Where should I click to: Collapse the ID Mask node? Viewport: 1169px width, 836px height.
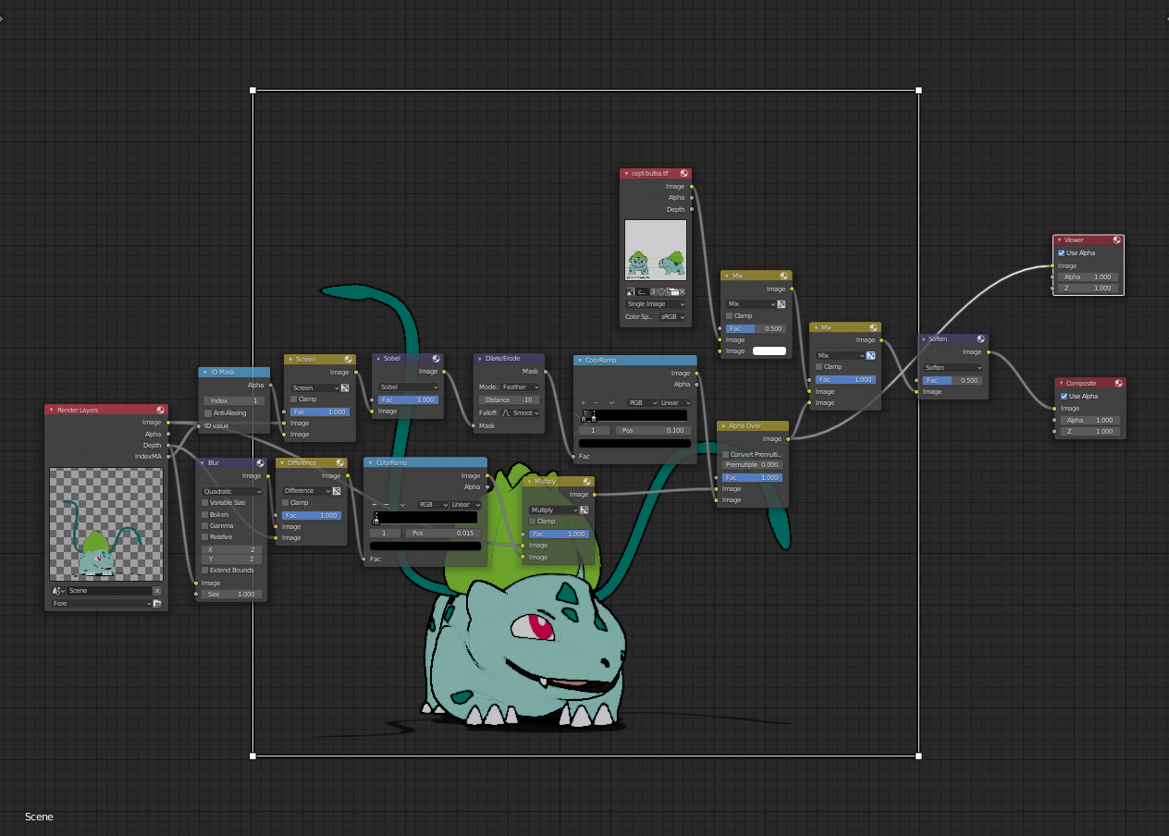(204, 372)
